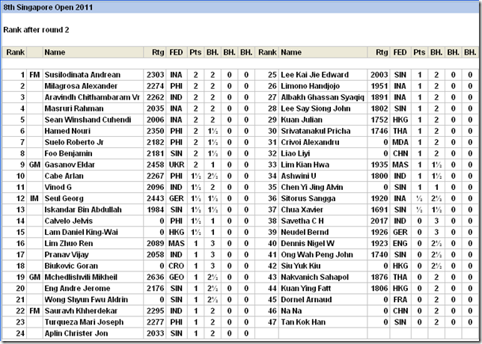The width and height of the screenshot is (482, 344).
Task: Select player 'Masruri Rahman'
Action: [x=74, y=108]
